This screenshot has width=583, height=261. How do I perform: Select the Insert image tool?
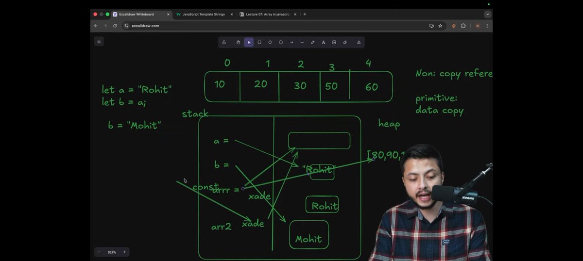pos(334,42)
